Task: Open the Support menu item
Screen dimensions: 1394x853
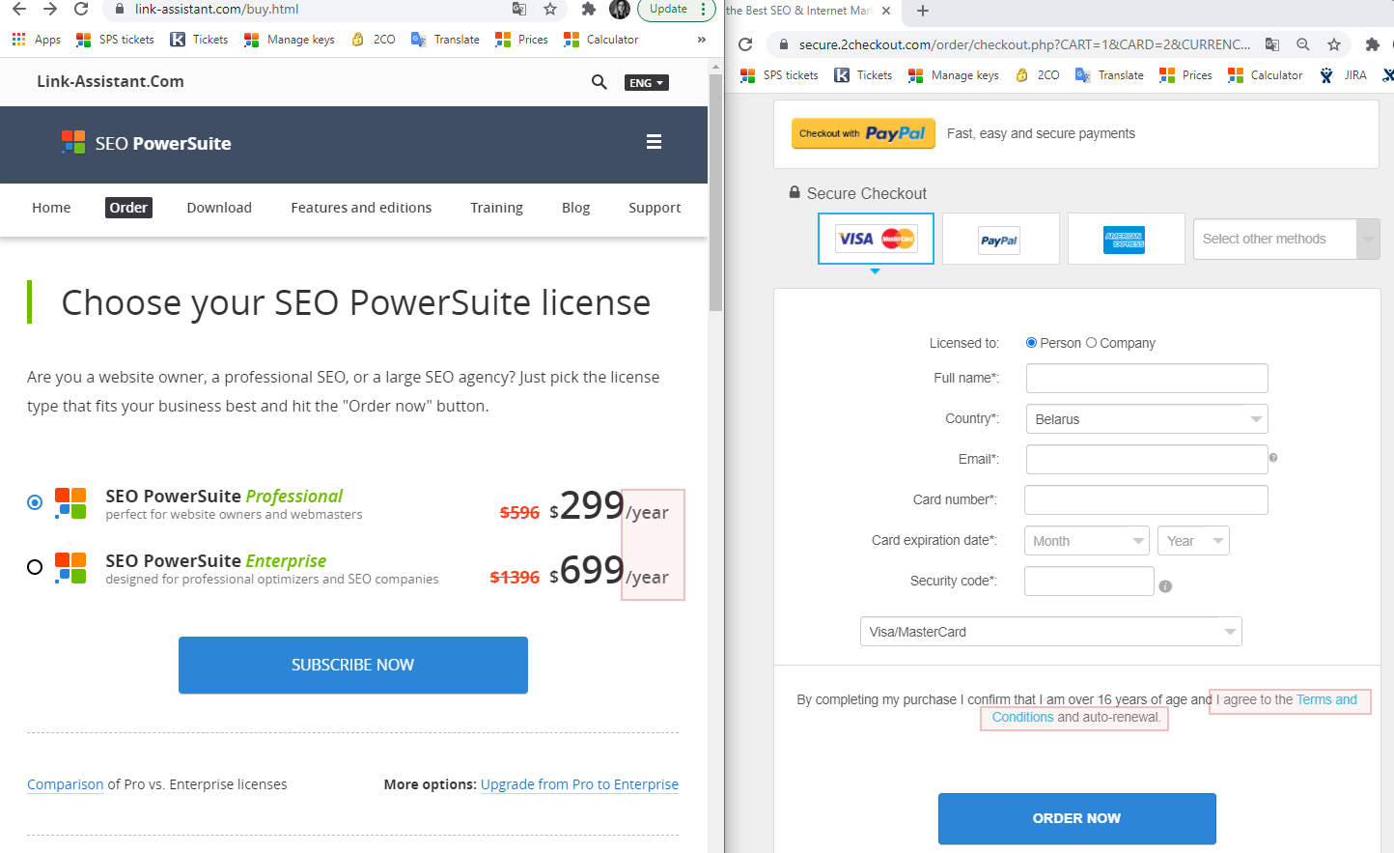Action: [x=655, y=208]
